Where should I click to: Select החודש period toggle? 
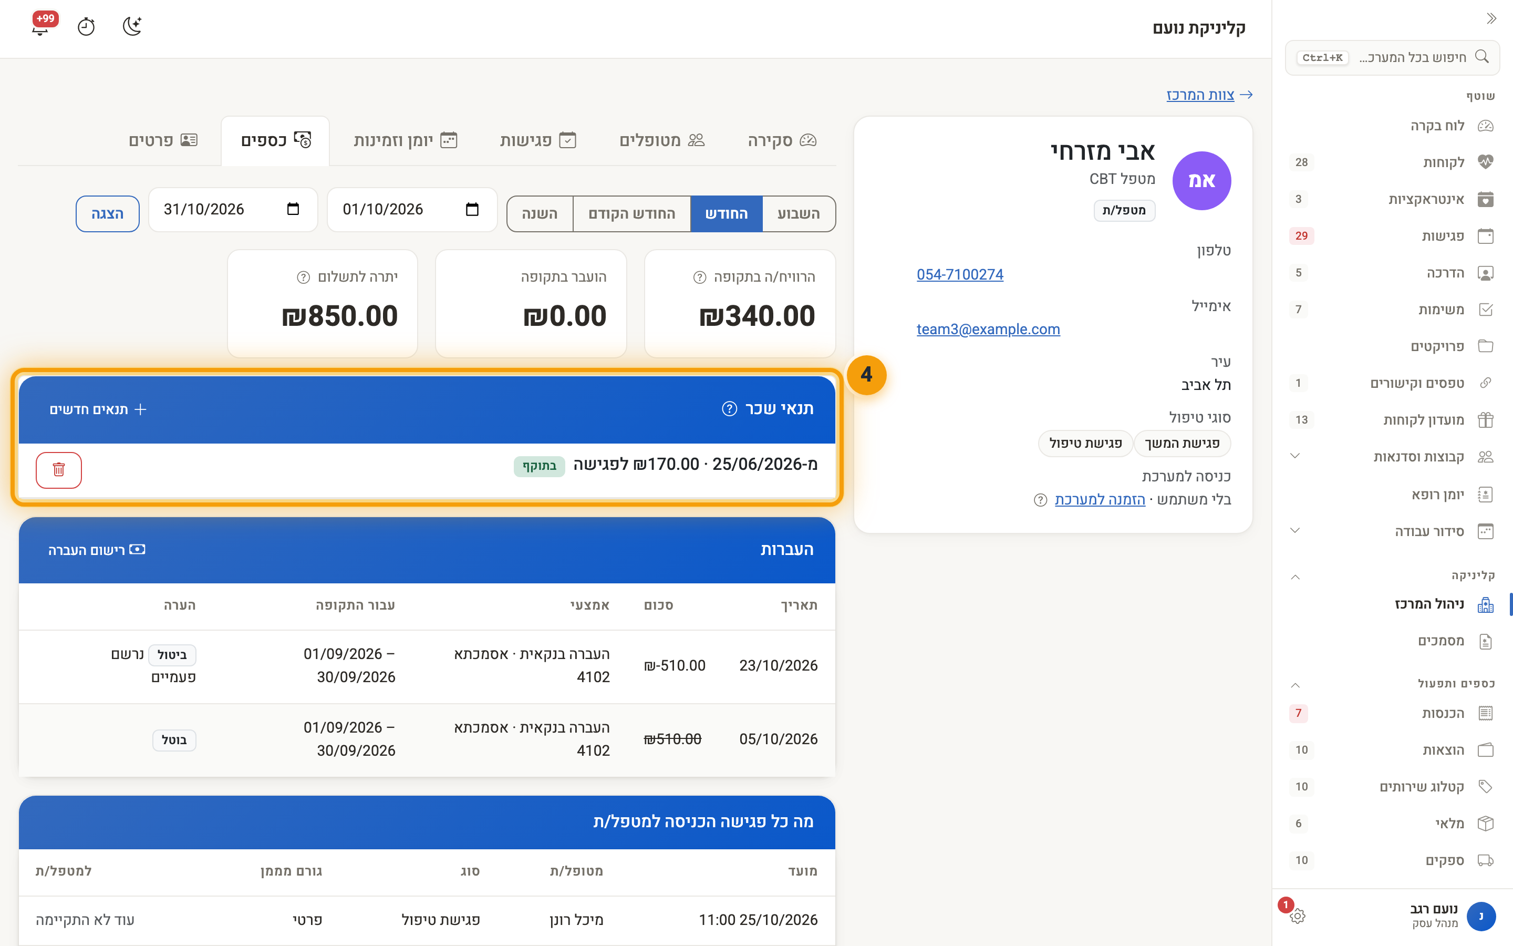point(727,214)
